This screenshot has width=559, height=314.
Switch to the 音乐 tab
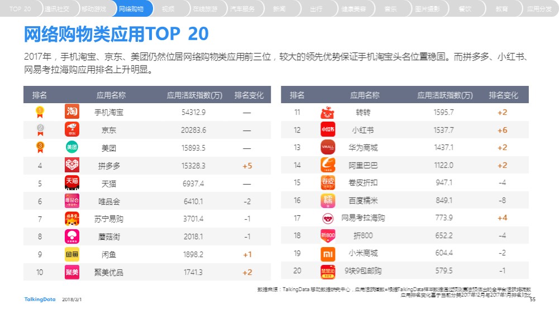click(x=391, y=9)
